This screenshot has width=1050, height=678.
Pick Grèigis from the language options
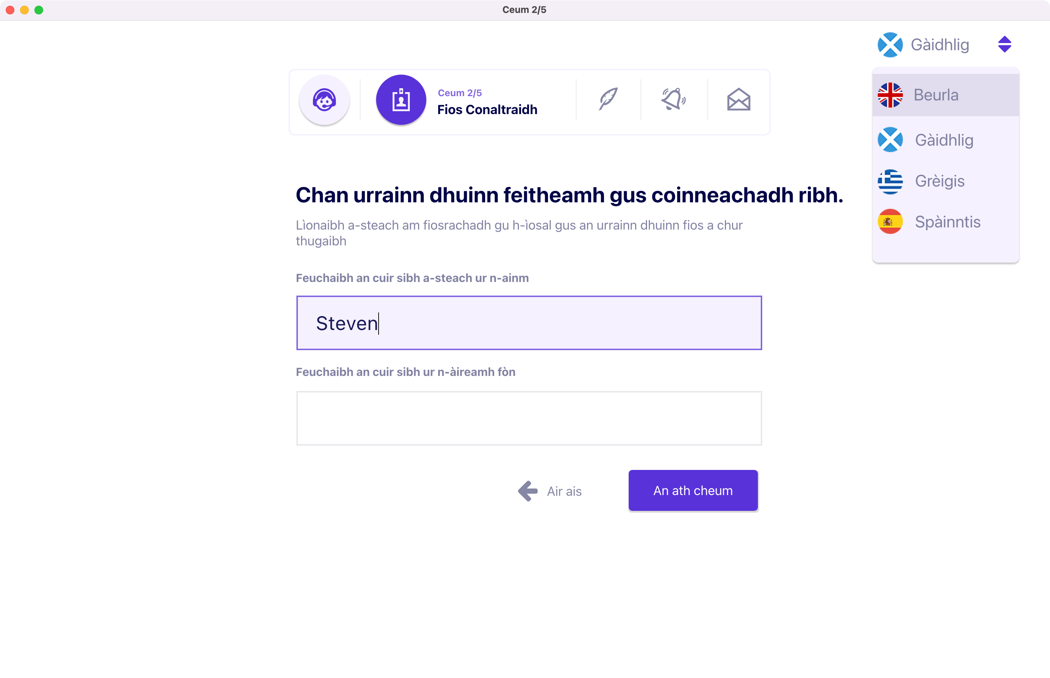click(x=939, y=181)
